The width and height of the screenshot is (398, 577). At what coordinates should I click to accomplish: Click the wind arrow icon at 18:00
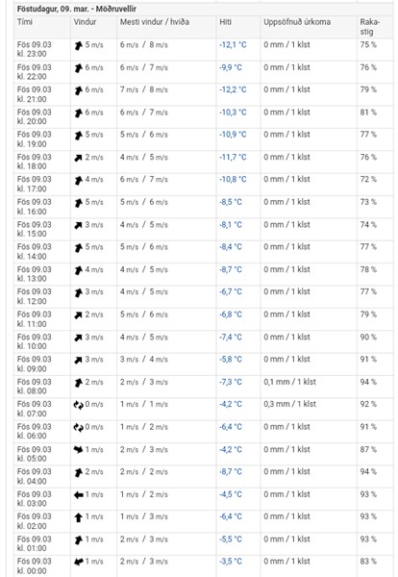(x=78, y=158)
